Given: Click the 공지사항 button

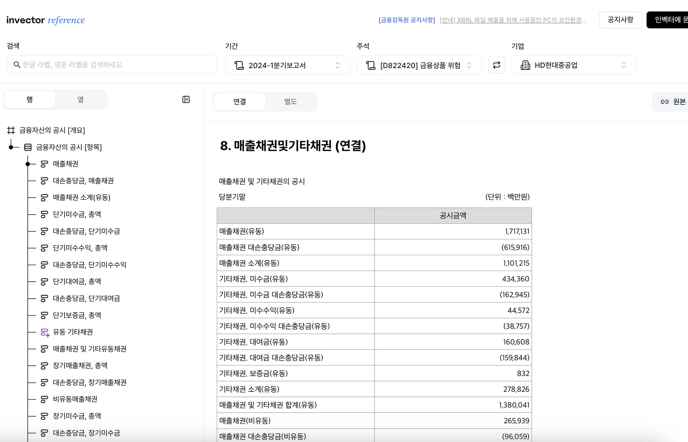Looking at the screenshot, I should (x=620, y=20).
